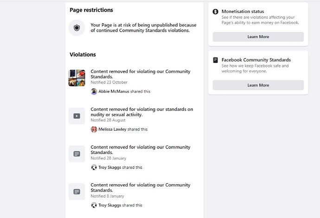Click the text post icon notified 8 January
The height and width of the screenshot is (218, 320).
point(77,192)
